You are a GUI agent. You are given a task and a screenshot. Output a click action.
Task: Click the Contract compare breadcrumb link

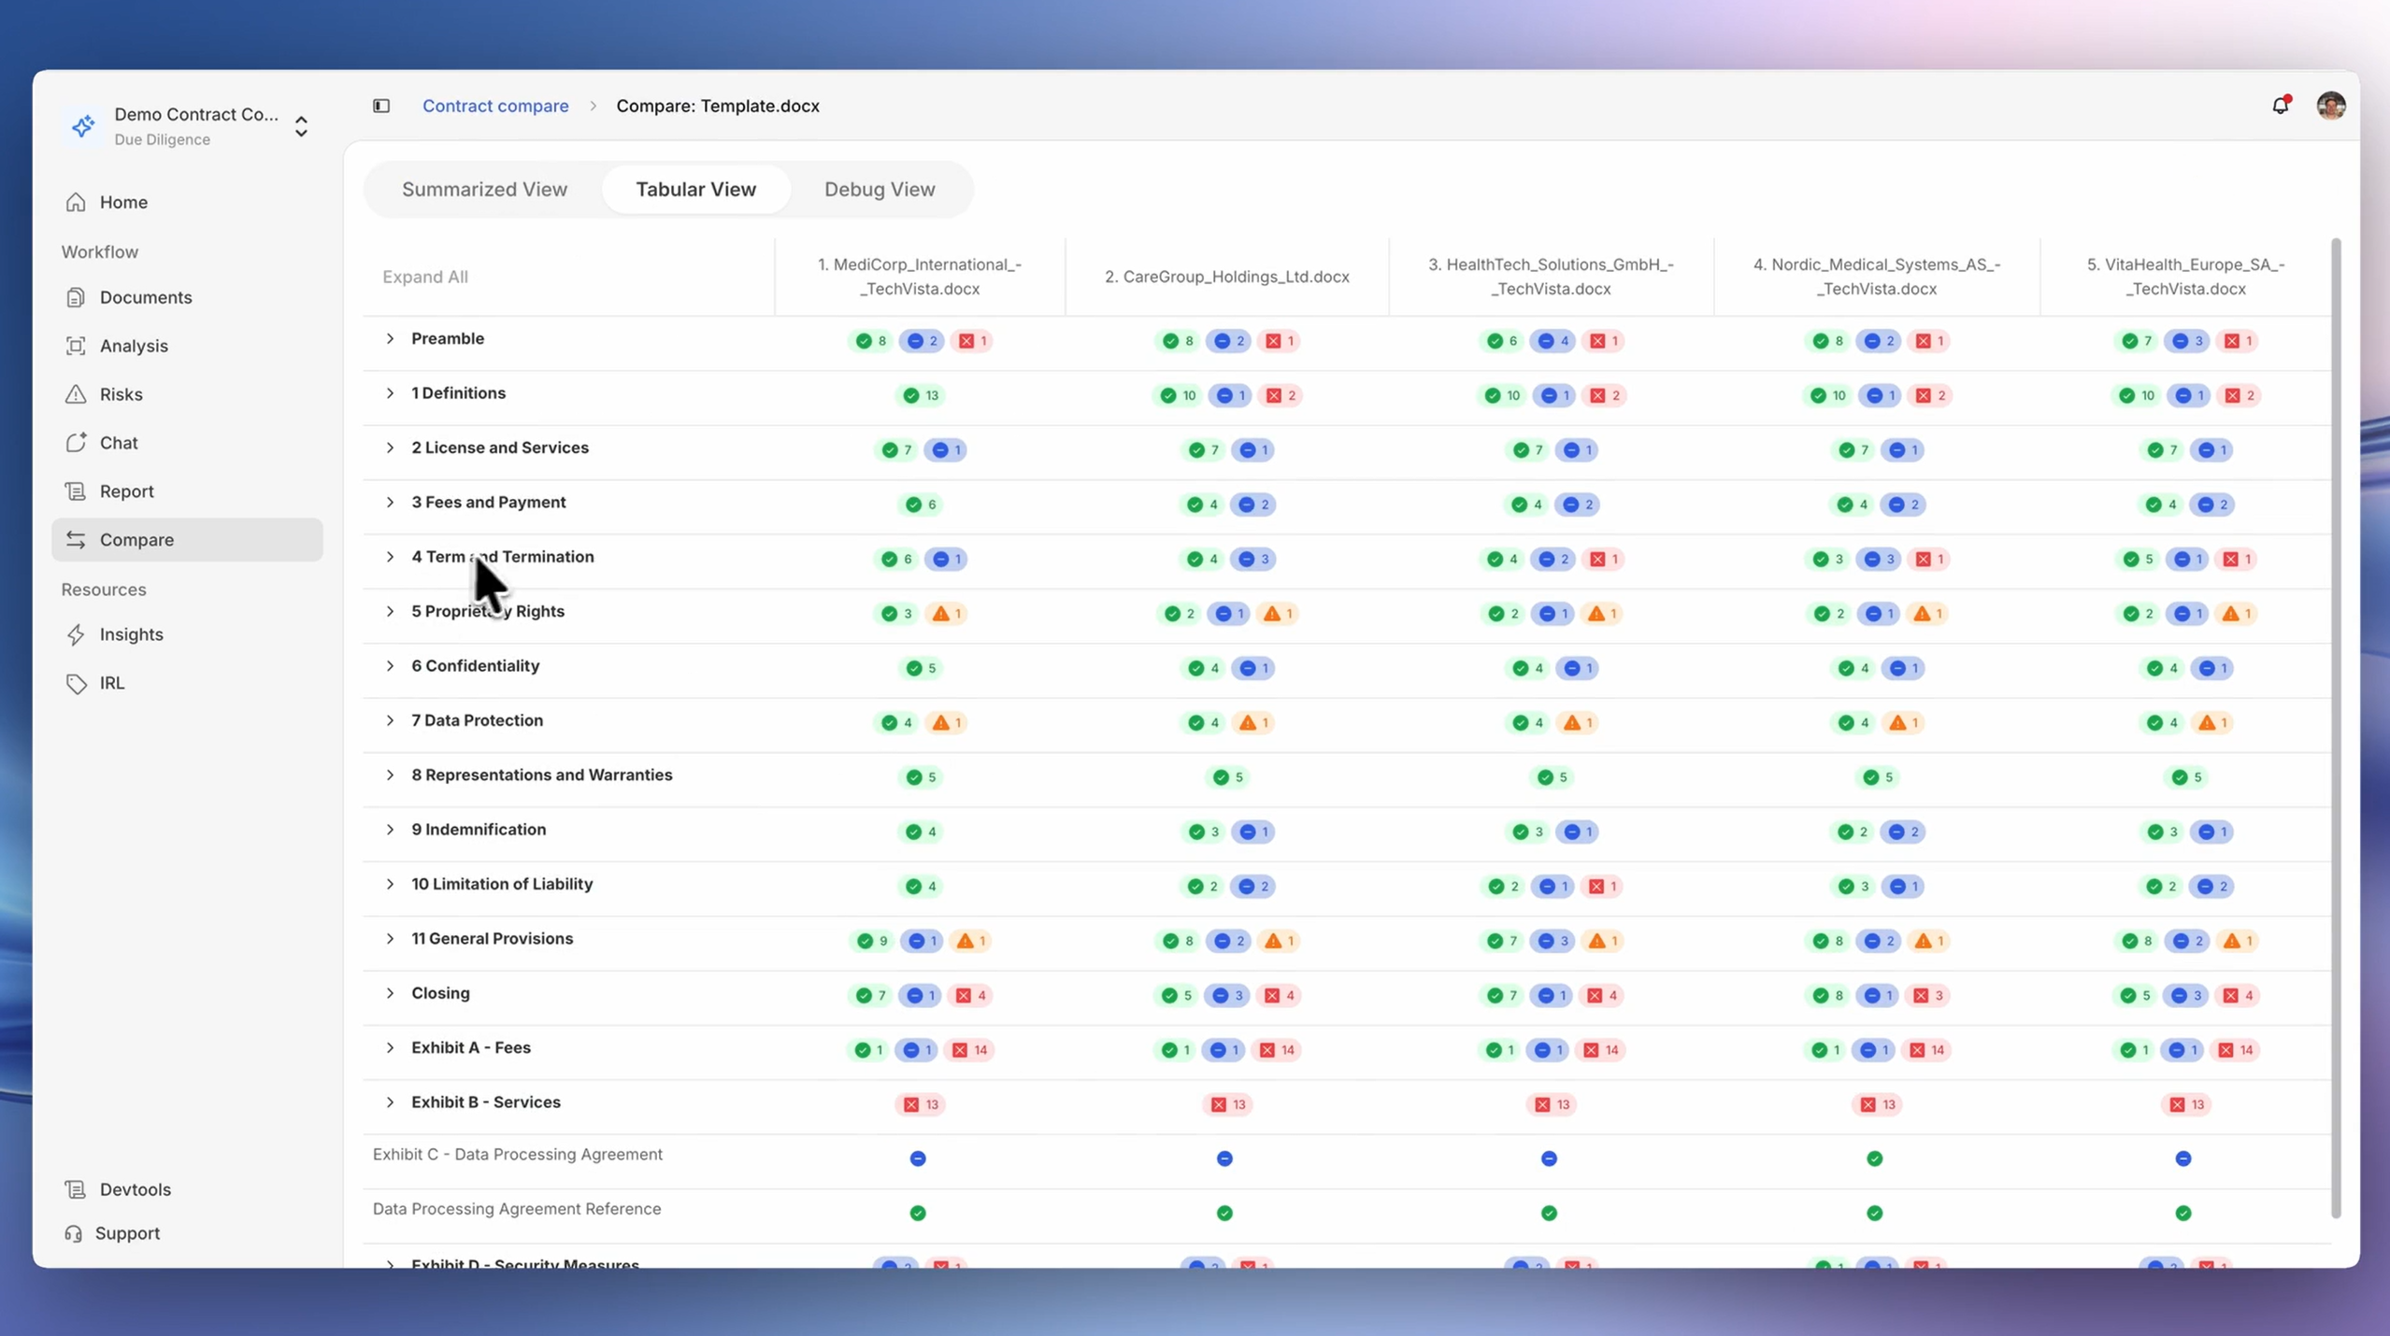(x=495, y=106)
